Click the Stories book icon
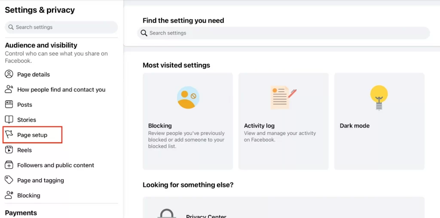This screenshot has height=218, width=440. pos(9,119)
